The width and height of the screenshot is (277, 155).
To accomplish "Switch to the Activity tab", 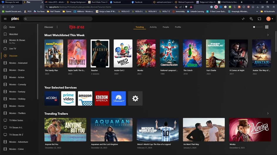I will 153,27.
